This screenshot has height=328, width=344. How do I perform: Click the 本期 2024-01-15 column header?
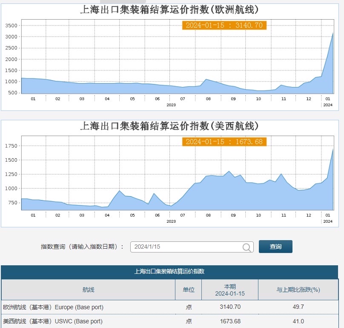click(x=230, y=290)
